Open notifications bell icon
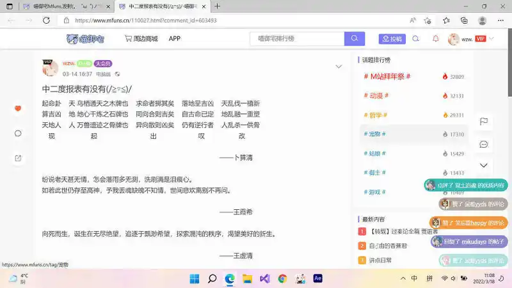Image resolution: width=512 pixels, height=288 pixels. tap(436, 39)
